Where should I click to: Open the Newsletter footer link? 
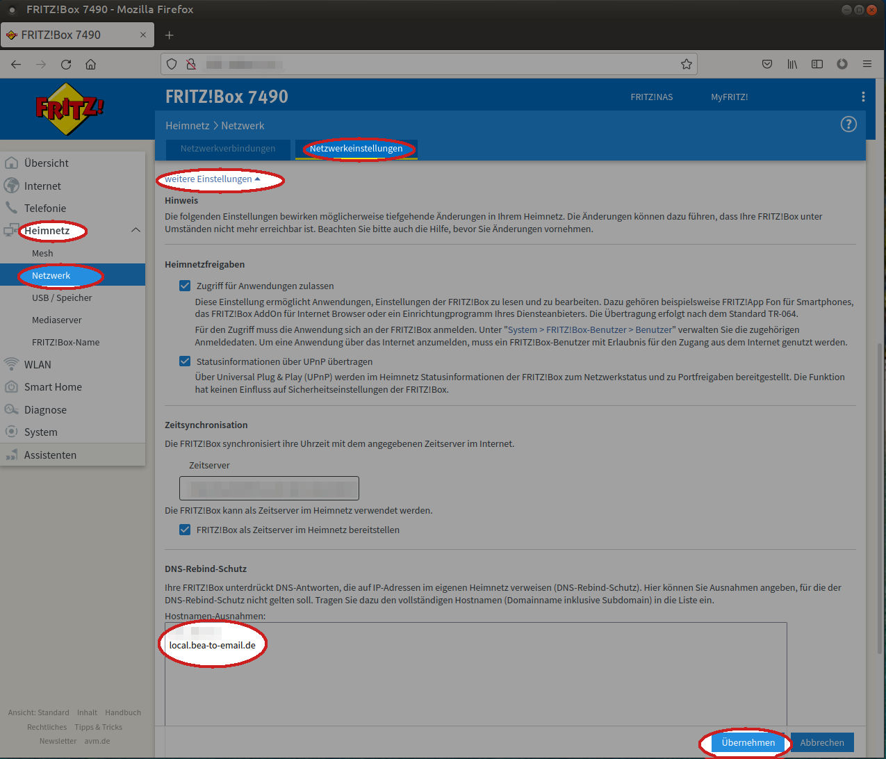[x=58, y=741]
